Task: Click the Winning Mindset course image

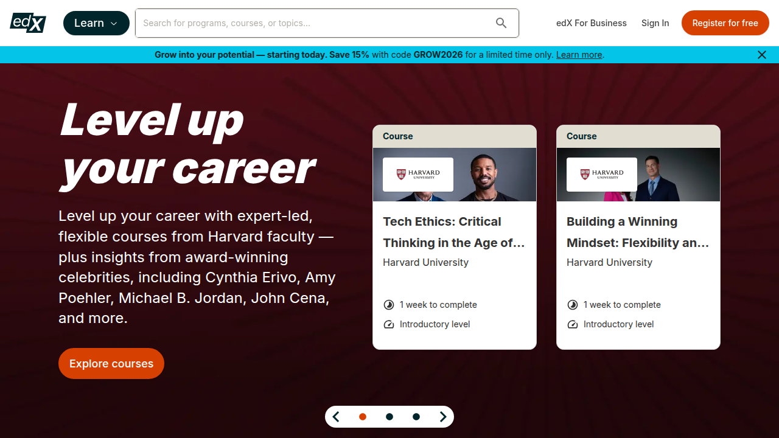Action: 638,175
